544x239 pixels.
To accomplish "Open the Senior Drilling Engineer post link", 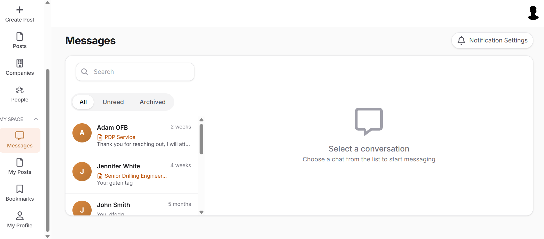I will tap(136, 176).
